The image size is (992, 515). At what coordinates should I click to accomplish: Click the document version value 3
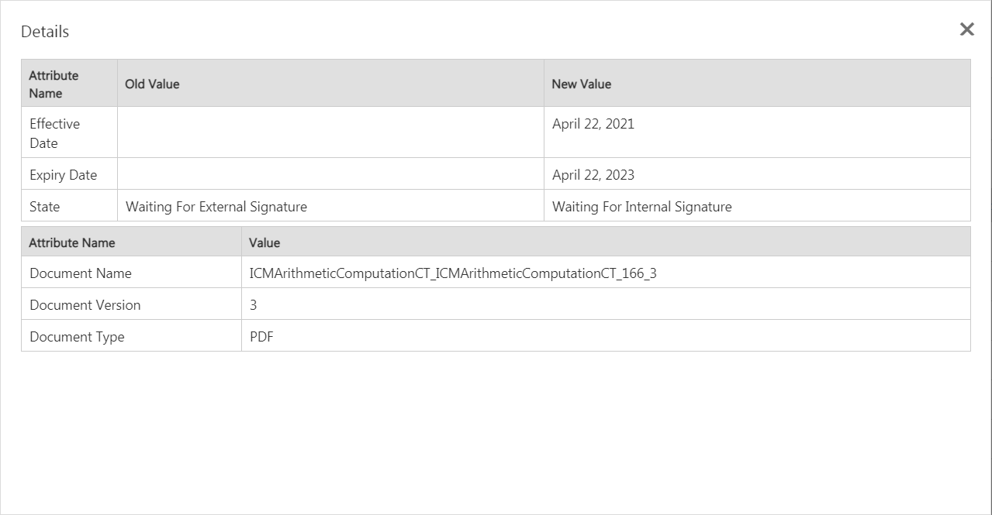tap(254, 305)
